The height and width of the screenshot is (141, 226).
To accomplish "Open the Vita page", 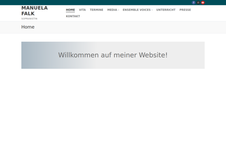I will (x=82, y=10).
